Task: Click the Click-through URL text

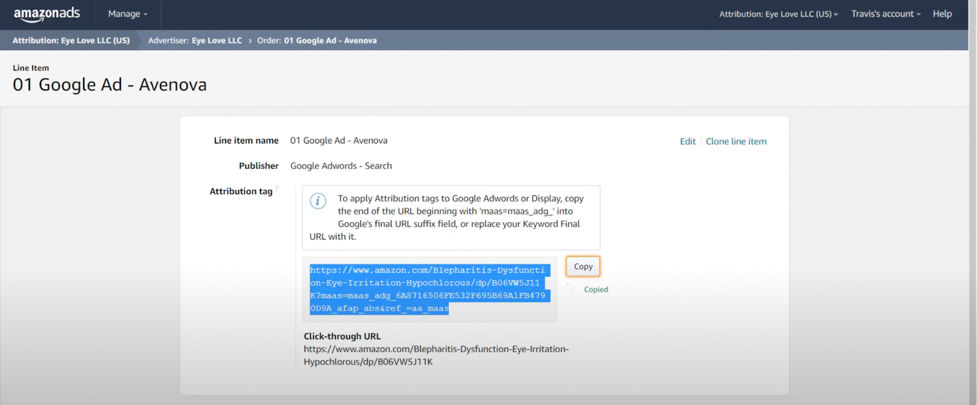Action: [x=436, y=356]
